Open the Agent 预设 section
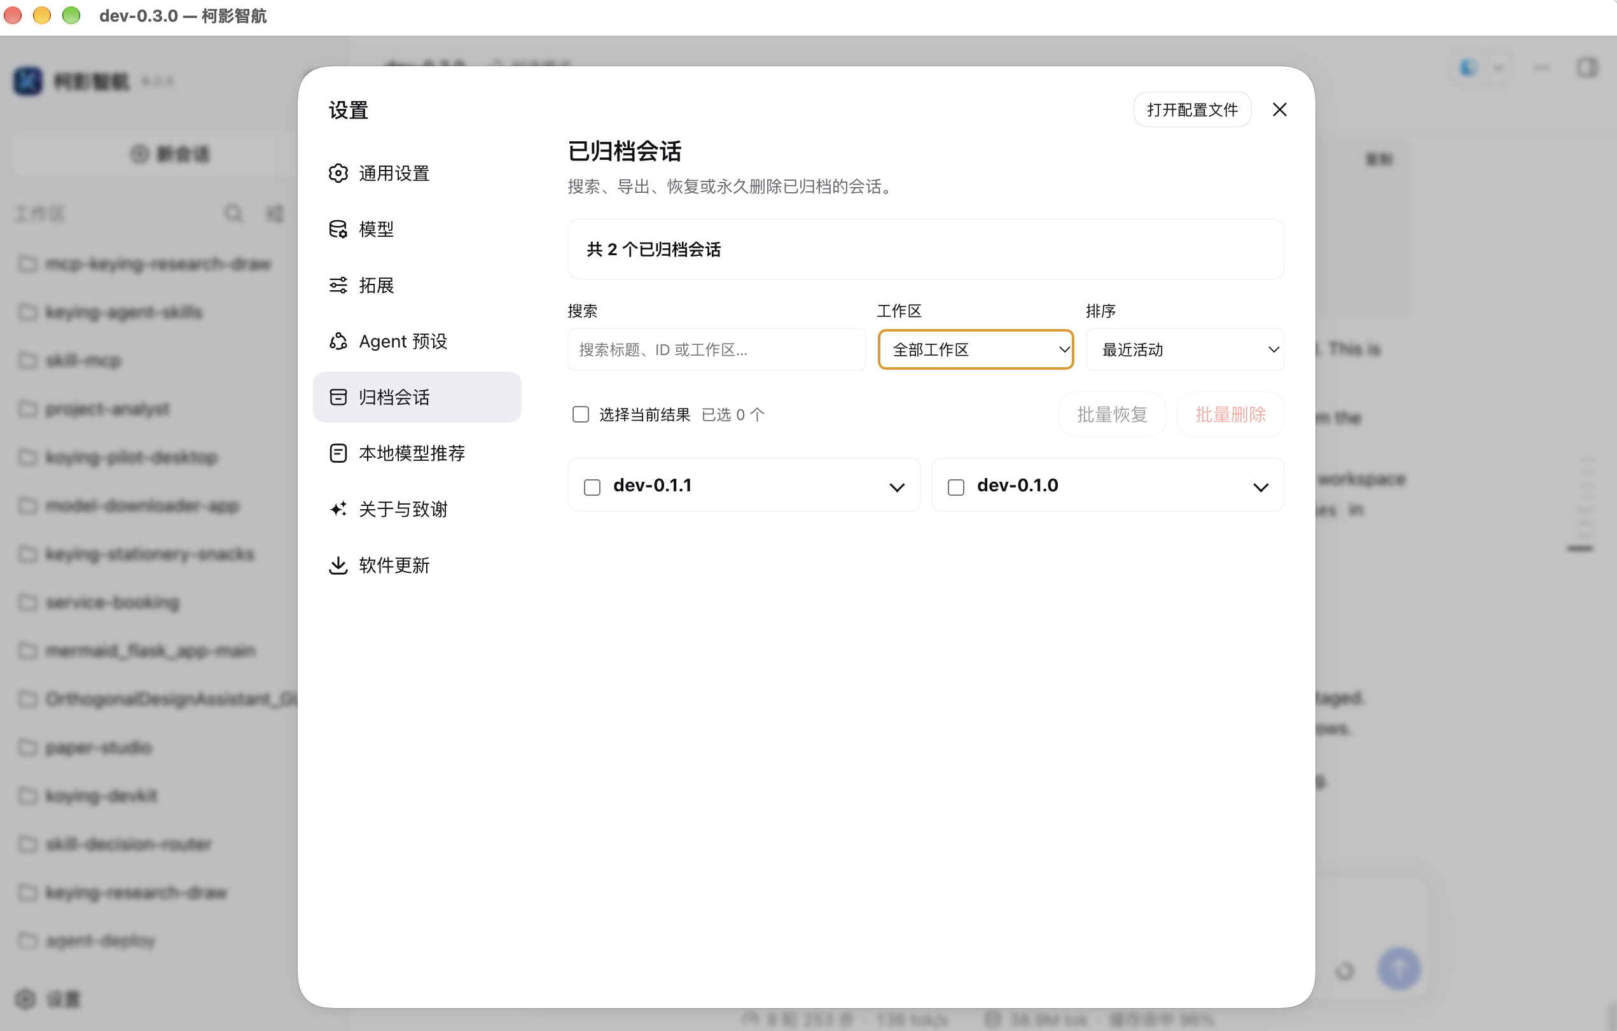The width and height of the screenshot is (1617, 1031). pyautogui.click(x=417, y=341)
